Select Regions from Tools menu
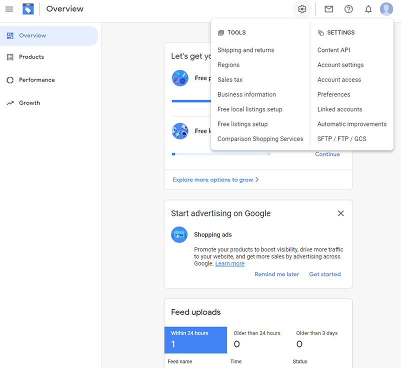401x368 pixels. pos(228,65)
